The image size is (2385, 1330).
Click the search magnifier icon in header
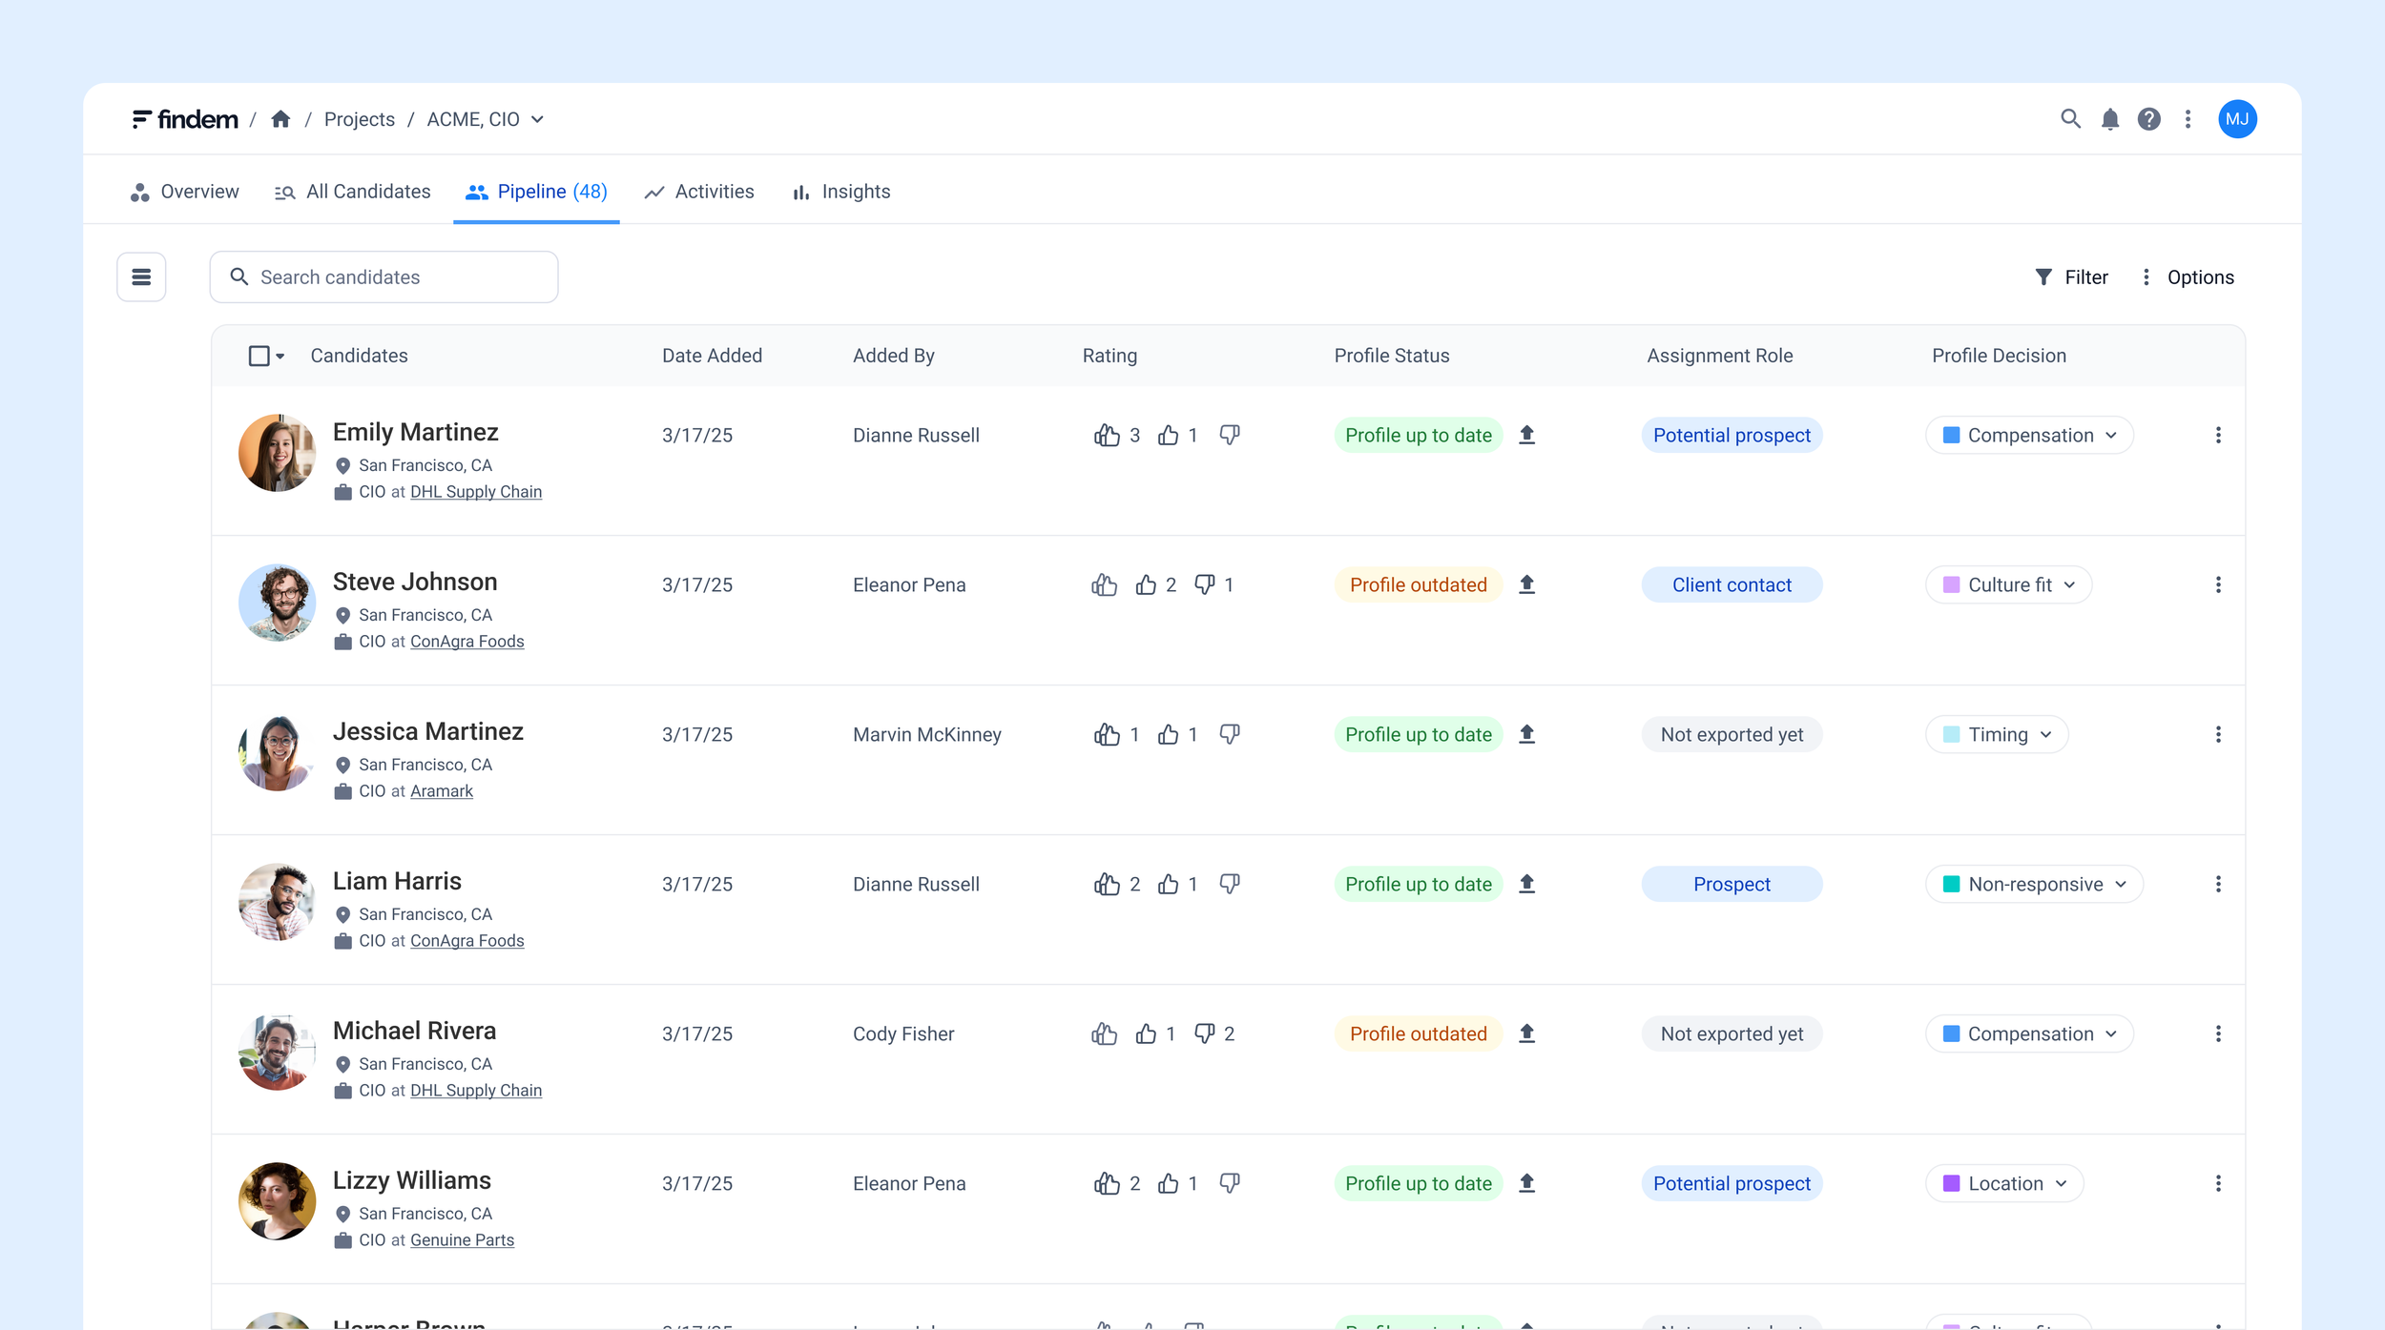point(2069,119)
